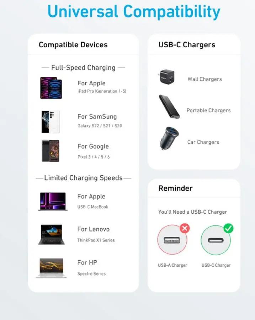The width and height of the screenshot is (255, 320).
Task: Click the HP Spectre laptop image
Action: coord(52,268)
